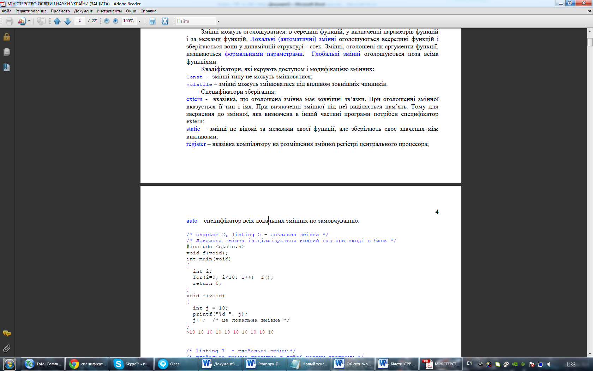Open the Справка menu
Screen dimensions: 593x371
[148, 11]
